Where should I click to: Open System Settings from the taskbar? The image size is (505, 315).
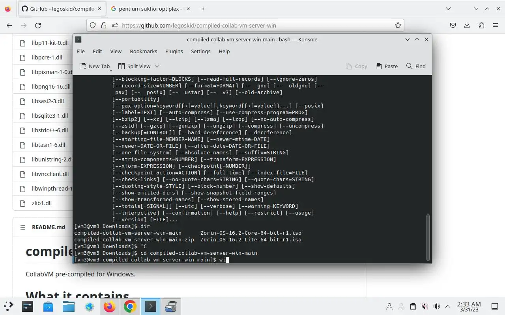28,306
